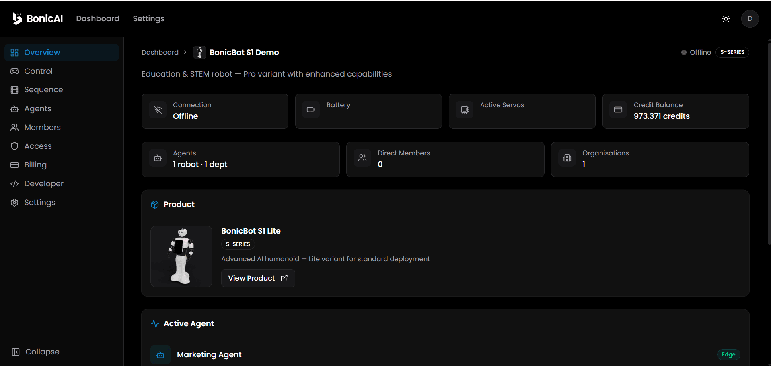Open the user avatar D menu
The height and width of the screenshot is (366, 771).
click(x=750, y=19)
